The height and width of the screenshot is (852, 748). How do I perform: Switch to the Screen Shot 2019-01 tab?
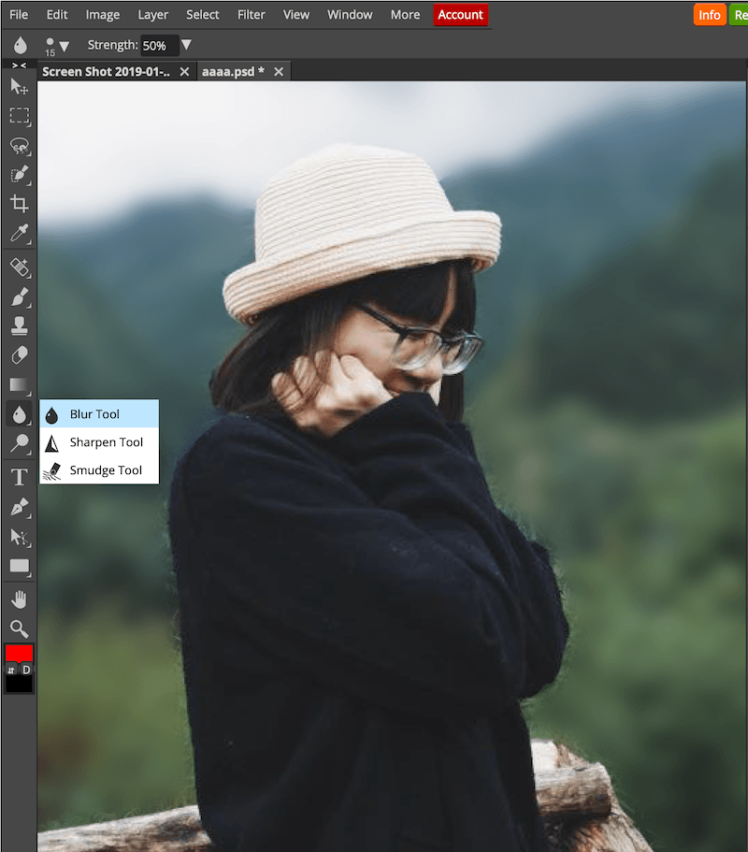(x=106, y=72)
